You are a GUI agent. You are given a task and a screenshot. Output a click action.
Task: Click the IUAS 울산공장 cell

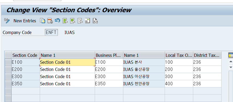coord(144,69)
